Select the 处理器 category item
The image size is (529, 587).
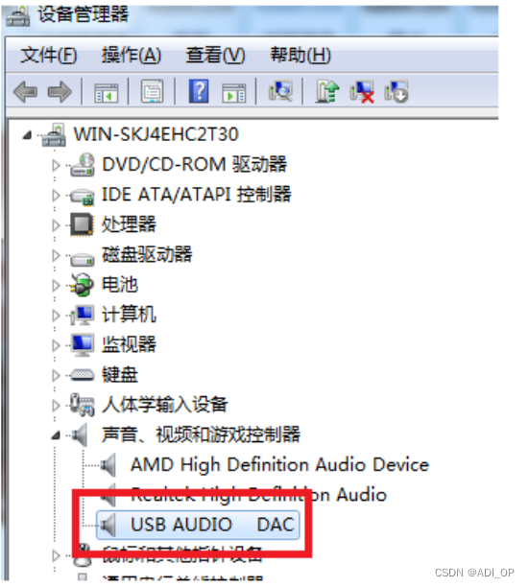click(x=129, y=224)
